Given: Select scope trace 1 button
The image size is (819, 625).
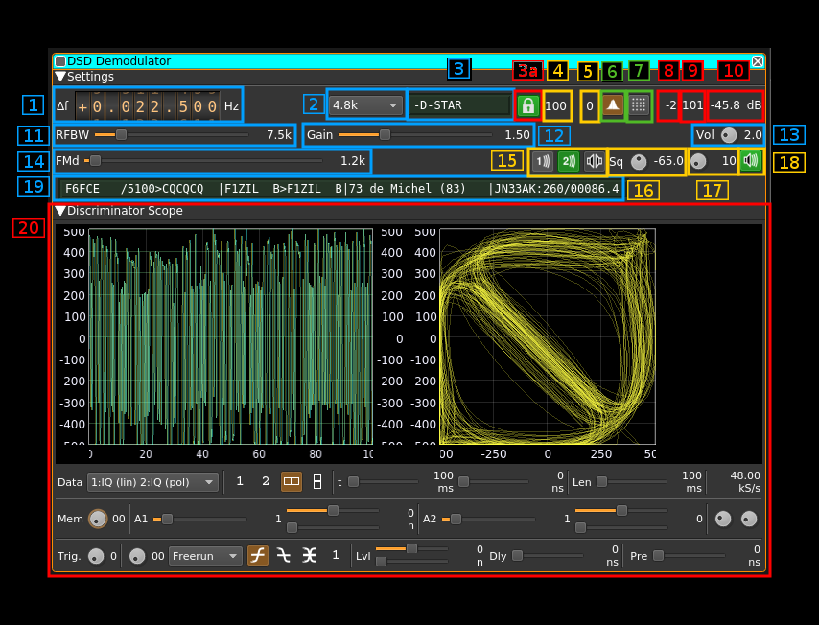Looking at the screenshot, I should (x=240, y=481).
